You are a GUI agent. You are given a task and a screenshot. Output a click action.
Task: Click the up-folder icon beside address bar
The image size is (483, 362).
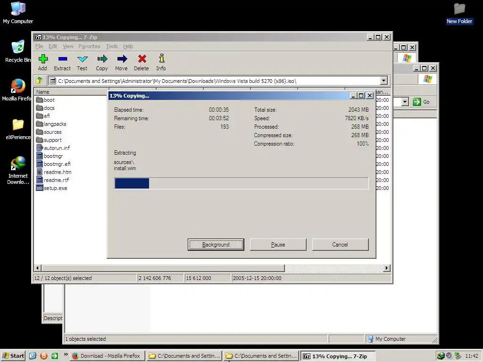(40, 81)
